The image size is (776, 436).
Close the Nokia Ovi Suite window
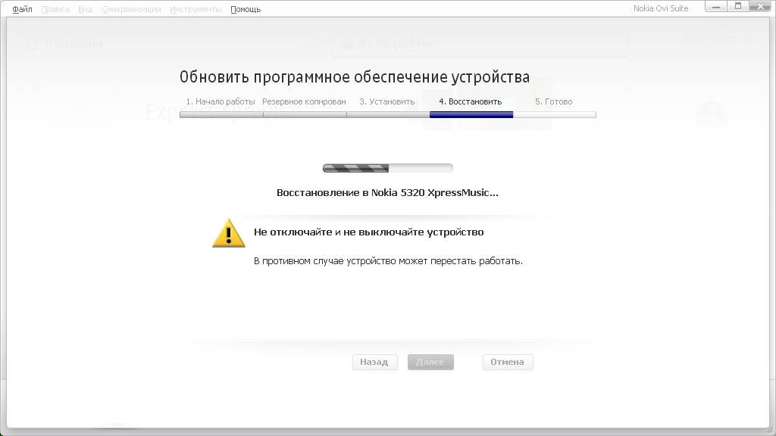click(761, 7)
